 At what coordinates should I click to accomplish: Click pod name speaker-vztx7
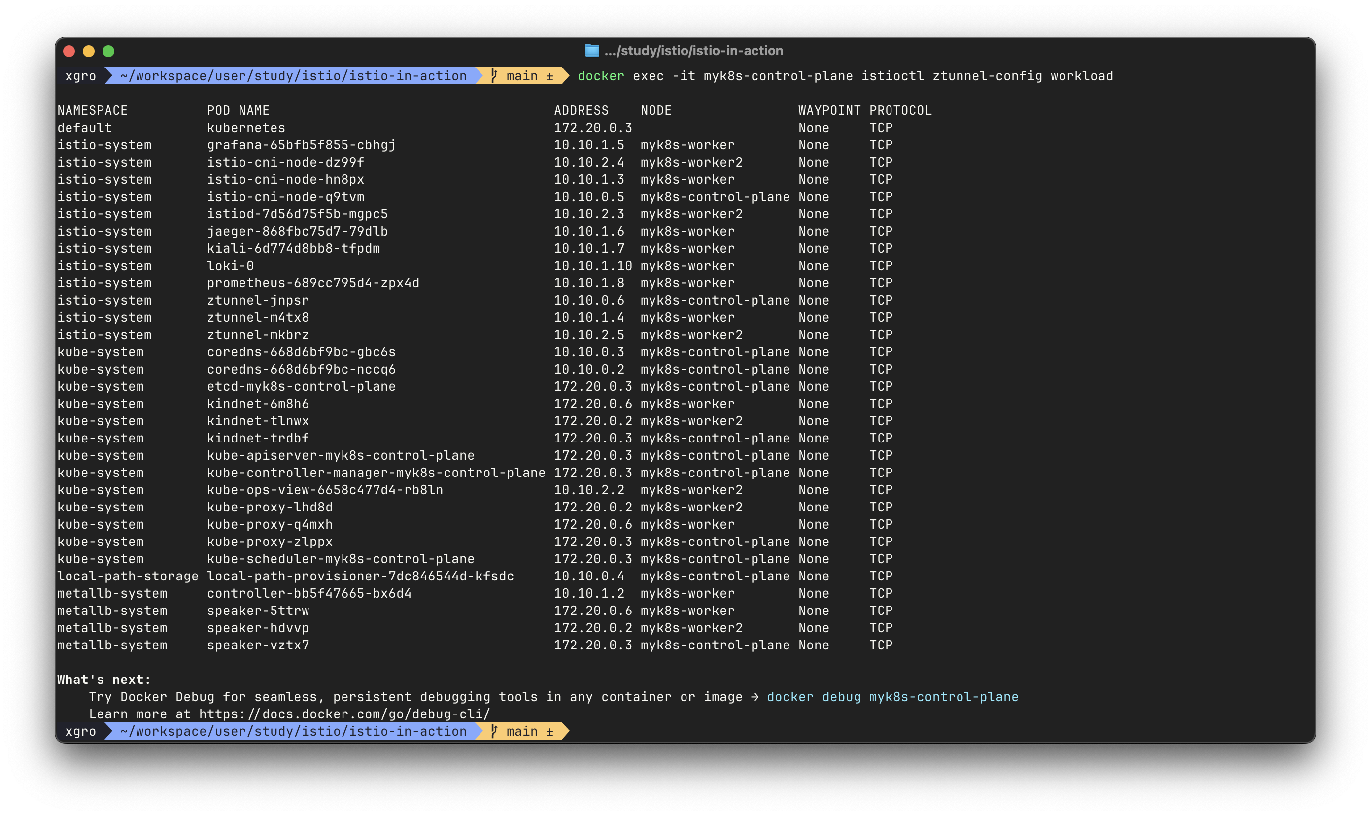pos(258,646)
